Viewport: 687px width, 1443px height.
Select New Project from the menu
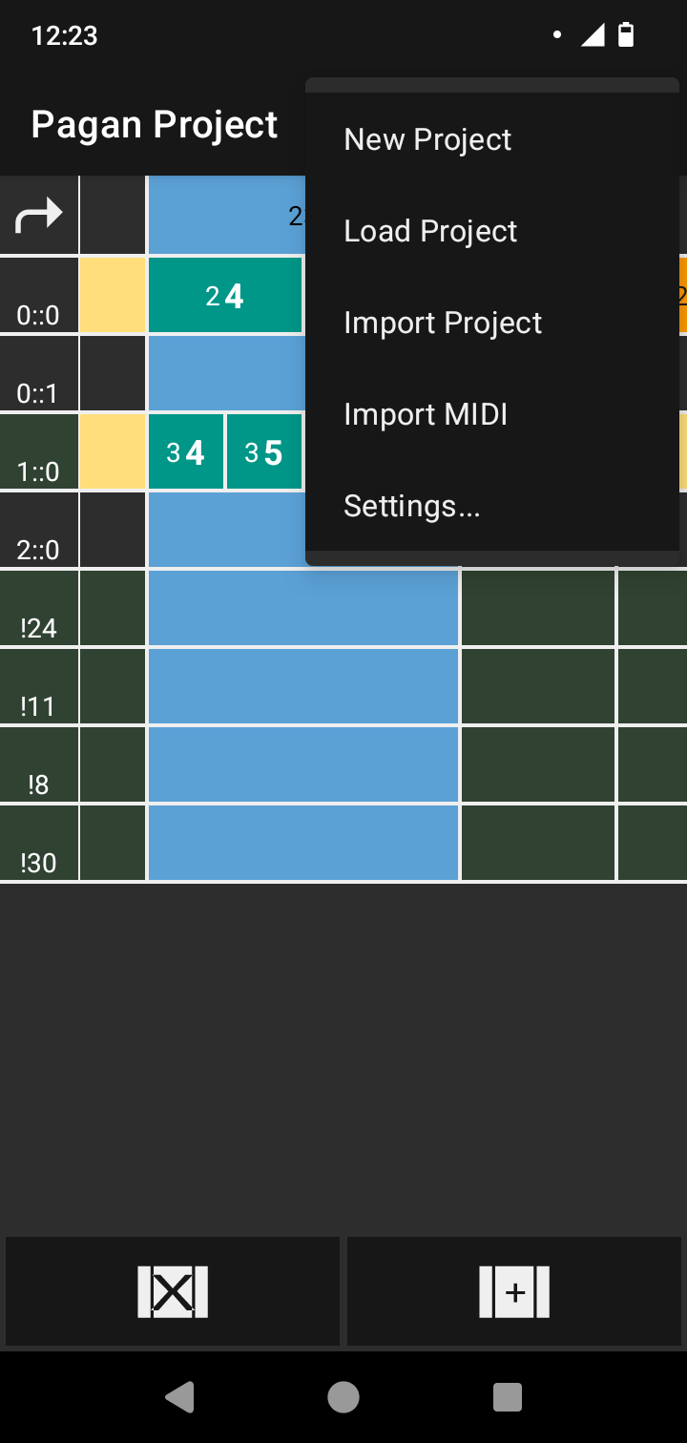pos(427,139)
